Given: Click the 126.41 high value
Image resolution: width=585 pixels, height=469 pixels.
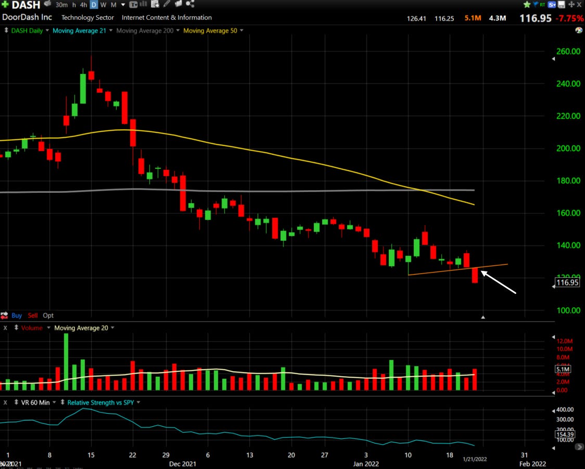Looking at the screenshot, I should (x=416, y=18).
